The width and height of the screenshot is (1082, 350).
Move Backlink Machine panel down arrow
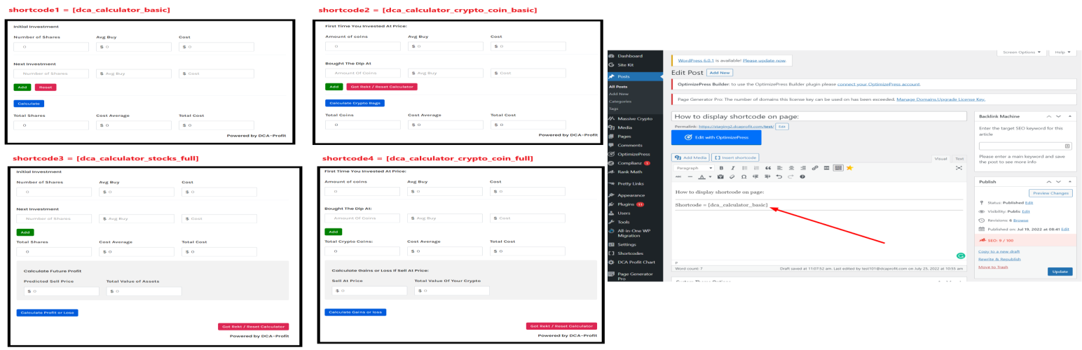click(1059, 116)
